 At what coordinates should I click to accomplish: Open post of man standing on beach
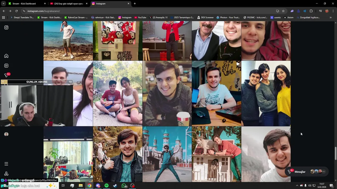point(68,41)
